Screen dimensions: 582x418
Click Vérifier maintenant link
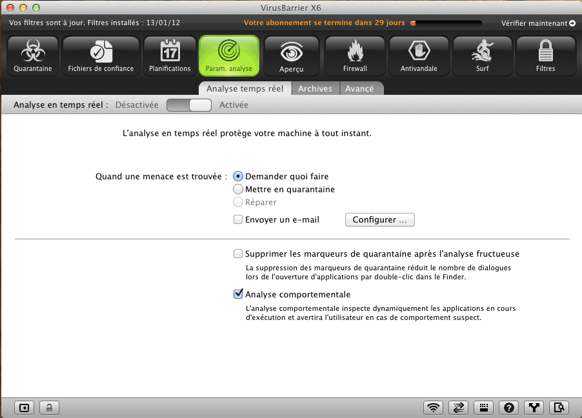point(538,23)
